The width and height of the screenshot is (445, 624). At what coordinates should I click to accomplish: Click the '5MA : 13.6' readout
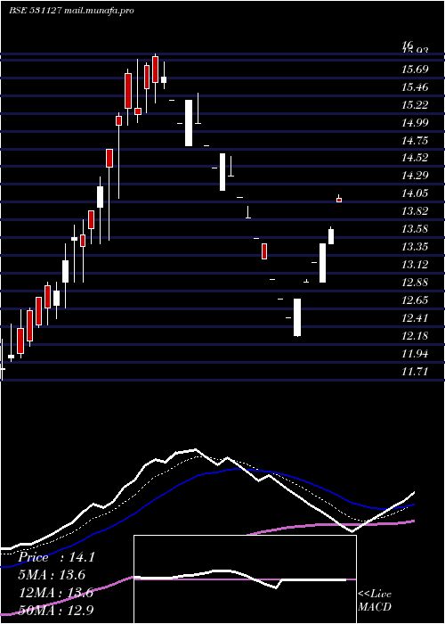52,575
